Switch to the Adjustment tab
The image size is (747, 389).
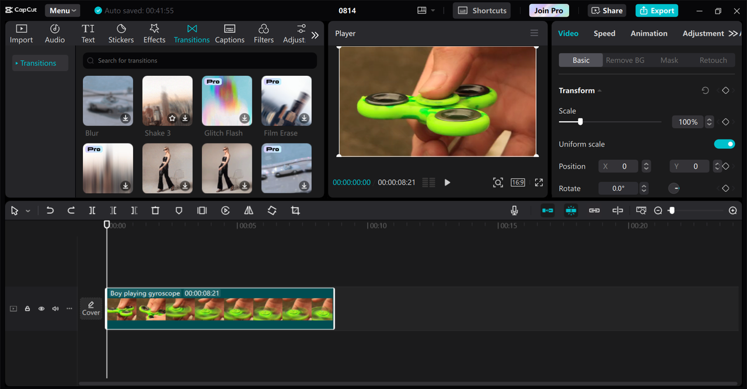pos(703,33)
